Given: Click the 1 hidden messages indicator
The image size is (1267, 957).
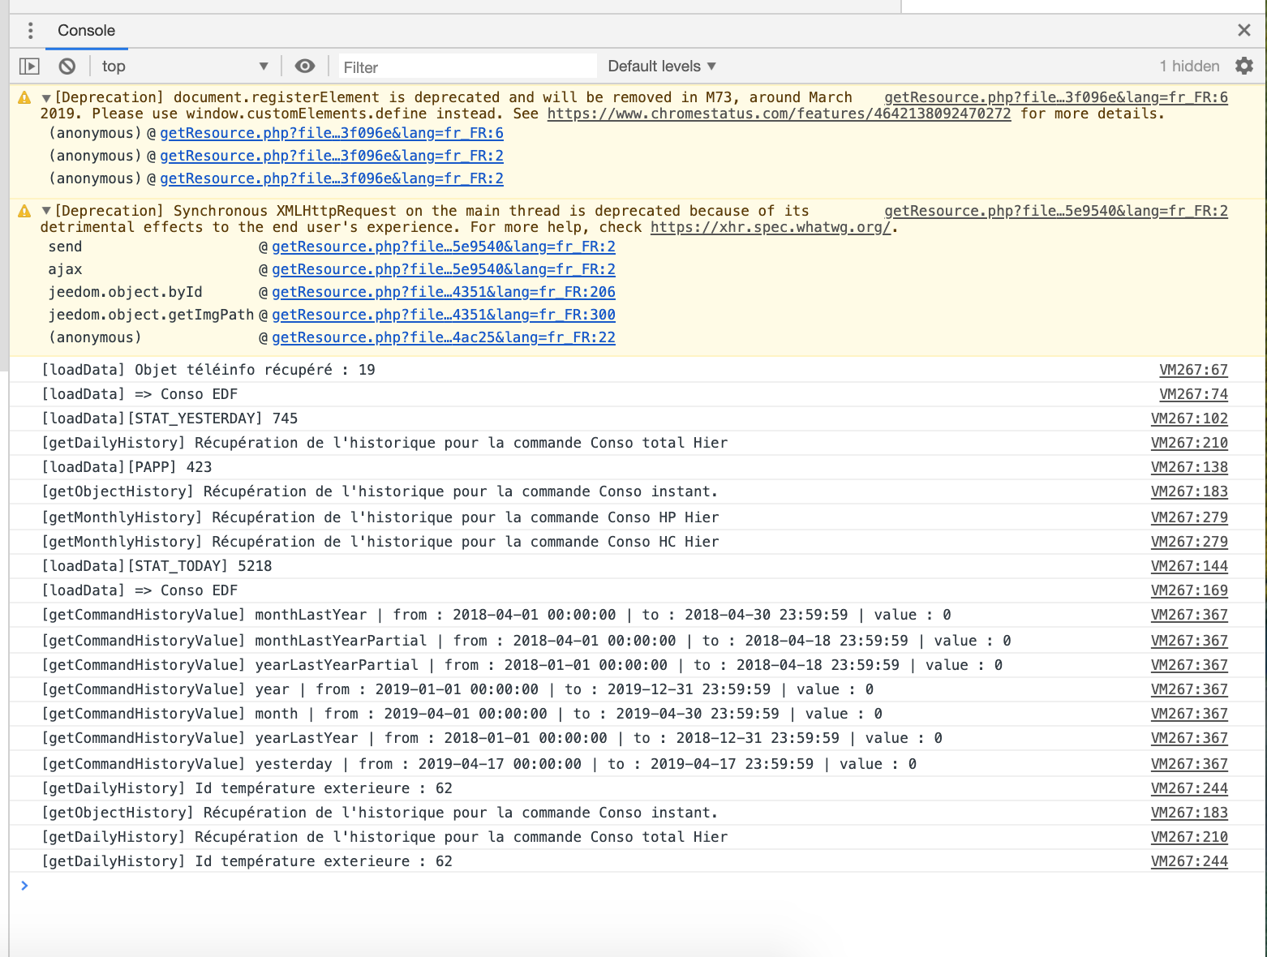Looking at the screenshot, I should pyautogui.click(x=1189, y=67).
